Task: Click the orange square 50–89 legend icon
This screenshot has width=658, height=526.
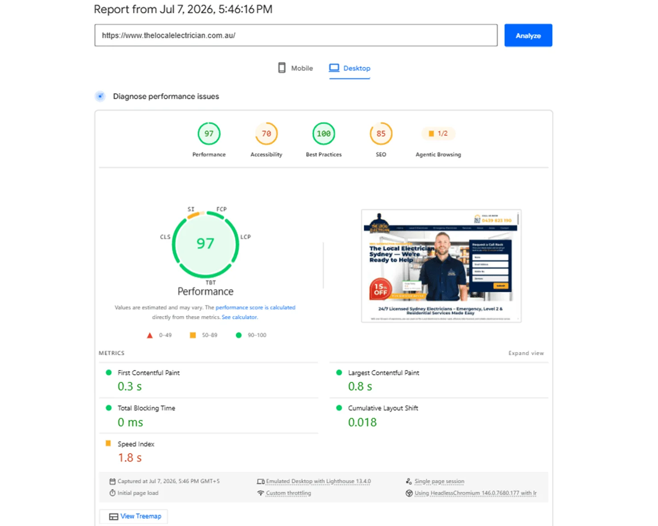Action: (193, 335)
